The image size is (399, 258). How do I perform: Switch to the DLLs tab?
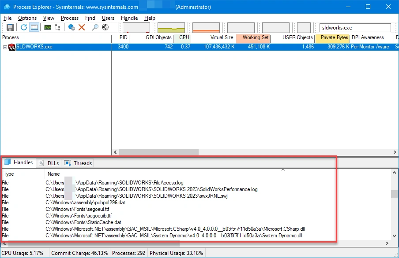pyautogui.click(x=49, y=163)
